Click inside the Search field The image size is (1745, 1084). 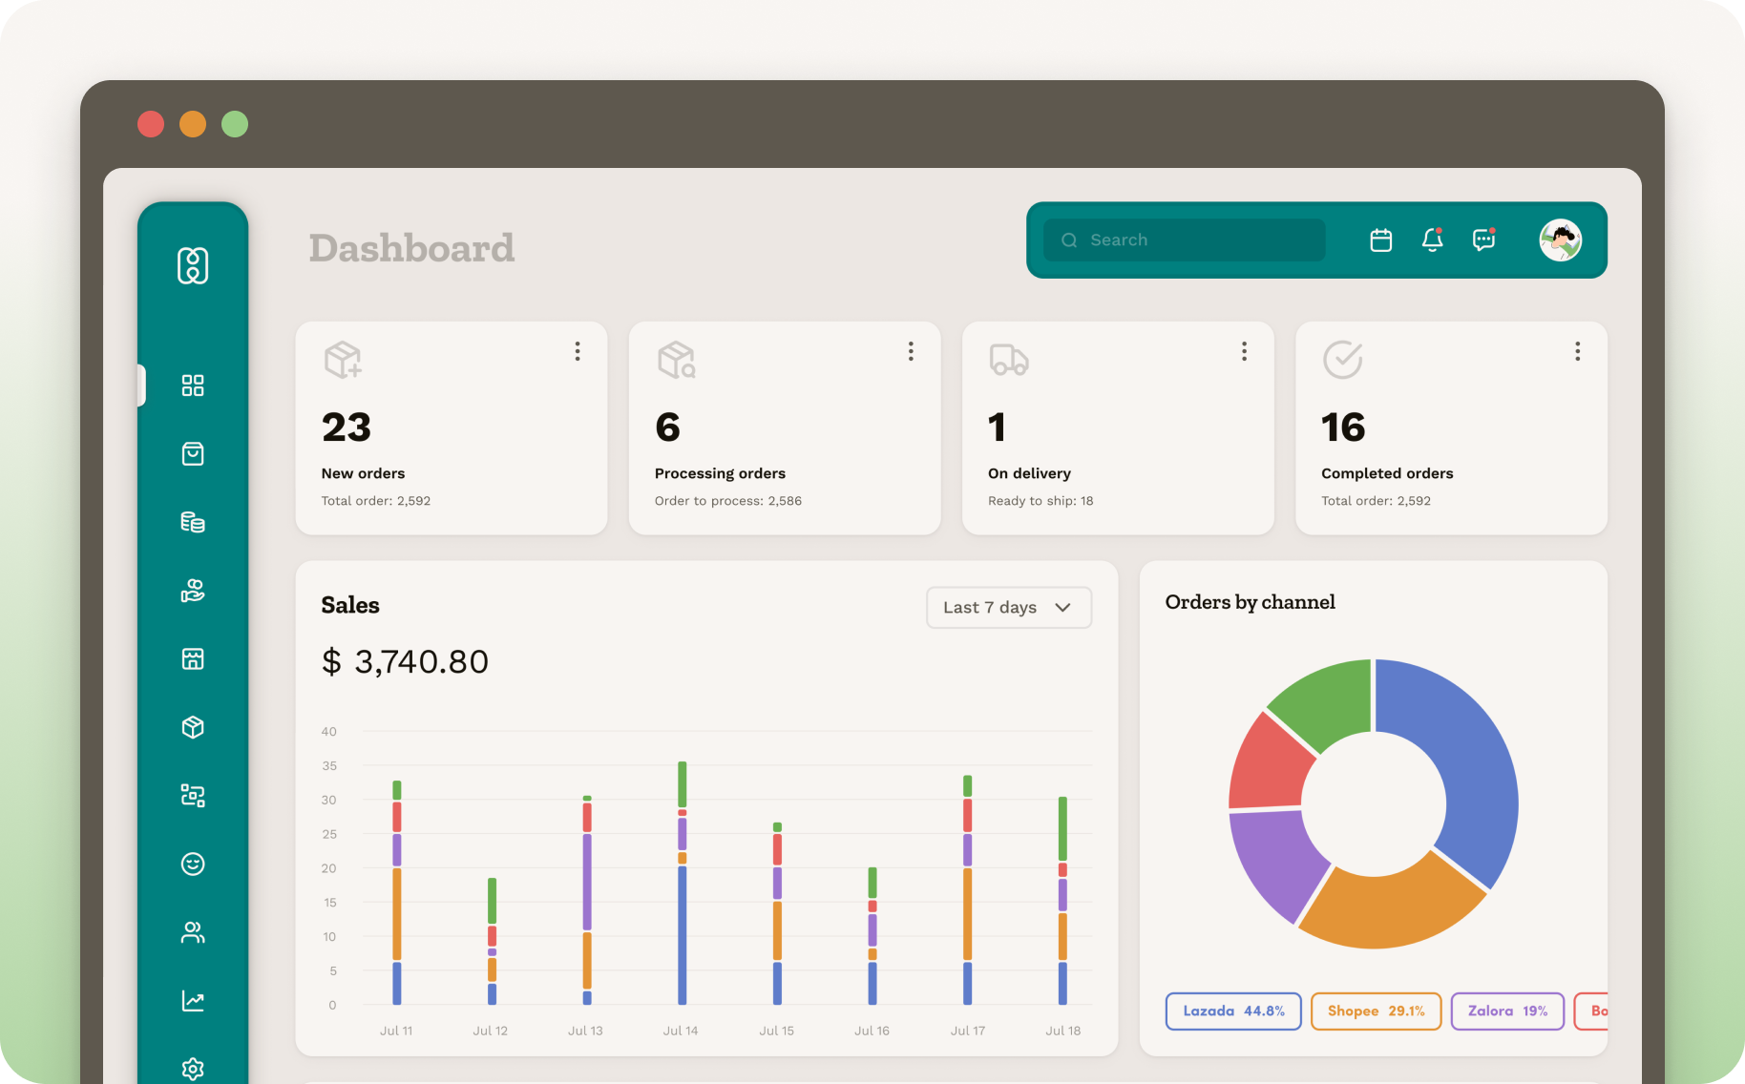[1184, 240]
